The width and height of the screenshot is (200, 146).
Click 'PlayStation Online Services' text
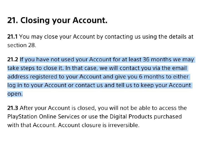tap(44, 117)
